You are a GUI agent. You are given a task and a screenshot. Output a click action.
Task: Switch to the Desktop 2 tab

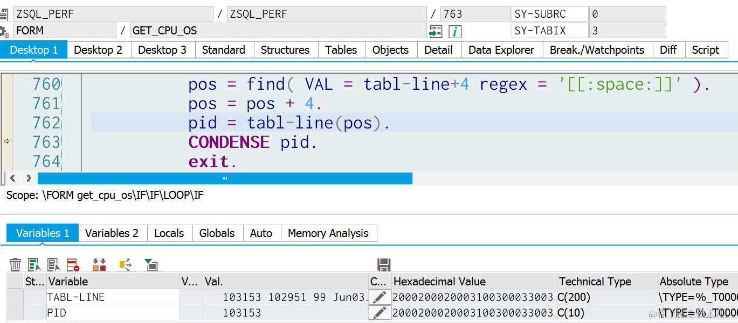pos(98,50)
